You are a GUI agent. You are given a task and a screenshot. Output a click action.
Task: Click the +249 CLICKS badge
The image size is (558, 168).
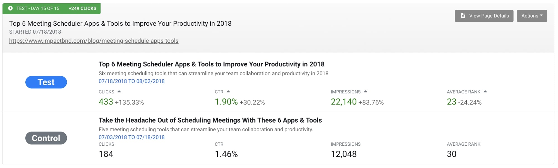(x=82, y=8)
